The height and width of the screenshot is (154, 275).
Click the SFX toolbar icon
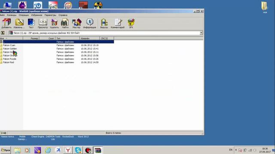131,24
